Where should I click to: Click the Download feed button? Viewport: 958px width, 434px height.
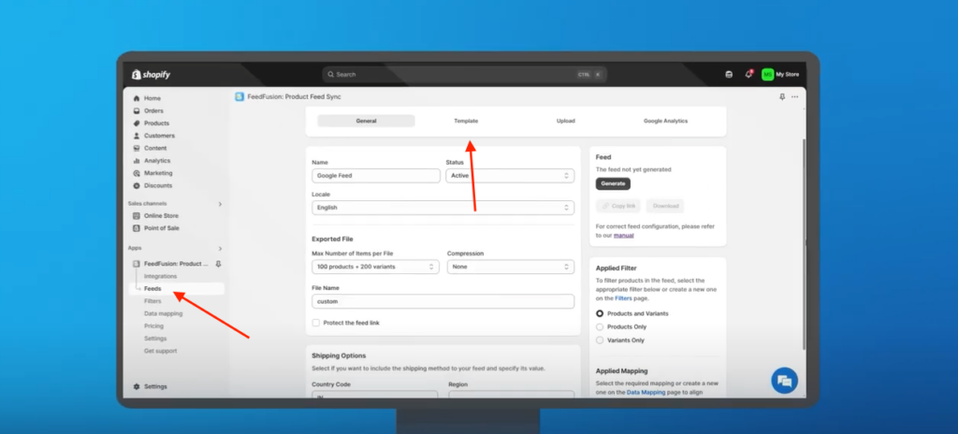[x=665, y=206]
